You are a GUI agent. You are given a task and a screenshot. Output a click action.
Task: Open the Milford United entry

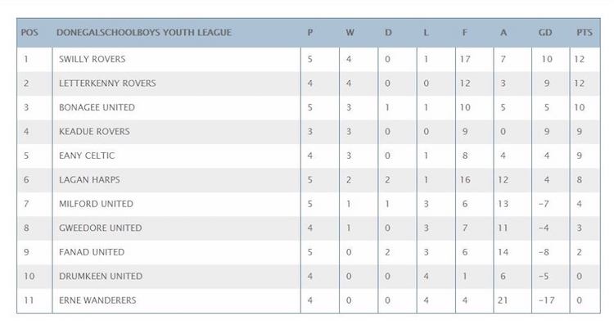click(x=96, y=204)
